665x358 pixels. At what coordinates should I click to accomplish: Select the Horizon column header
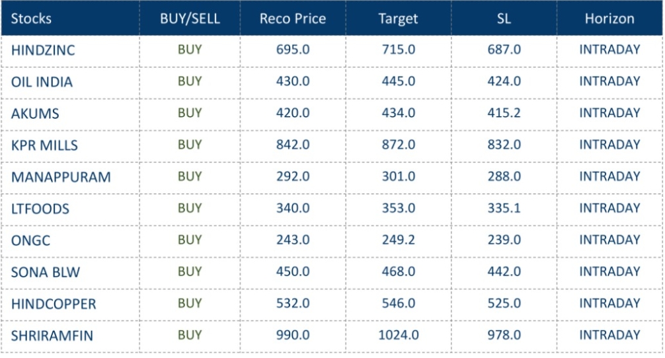(609, 18)
